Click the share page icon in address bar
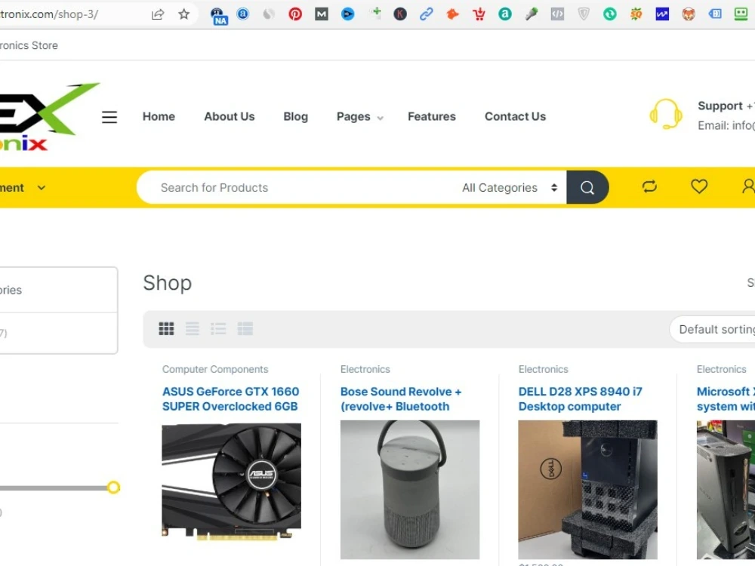 pyautogui.click(x=158, y=14)
